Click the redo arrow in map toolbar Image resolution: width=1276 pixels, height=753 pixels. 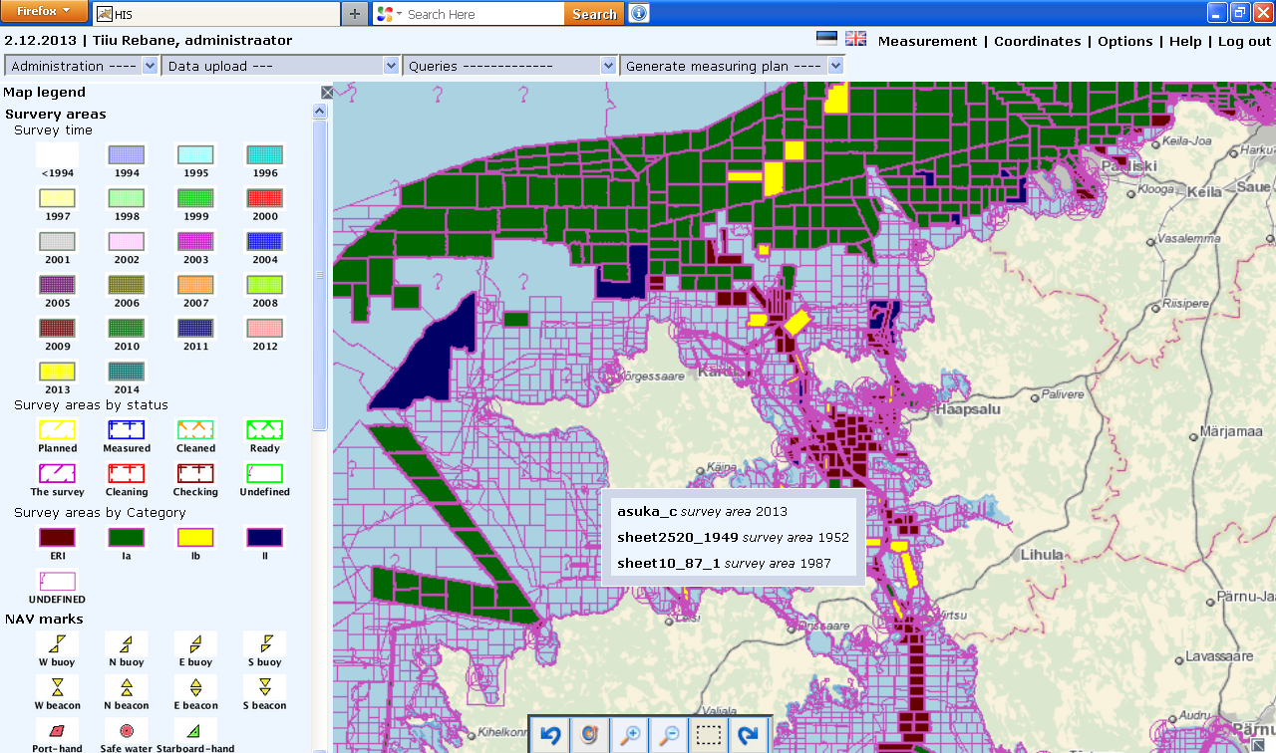pos(749,735)
